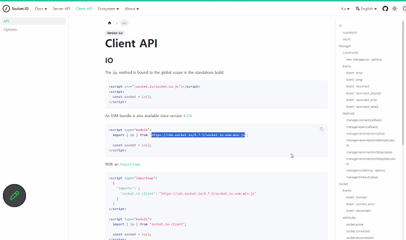This screenshot has height=240, width=406.
Task: Jump to manager.open(callback) entry
Action: coord(362,127)
